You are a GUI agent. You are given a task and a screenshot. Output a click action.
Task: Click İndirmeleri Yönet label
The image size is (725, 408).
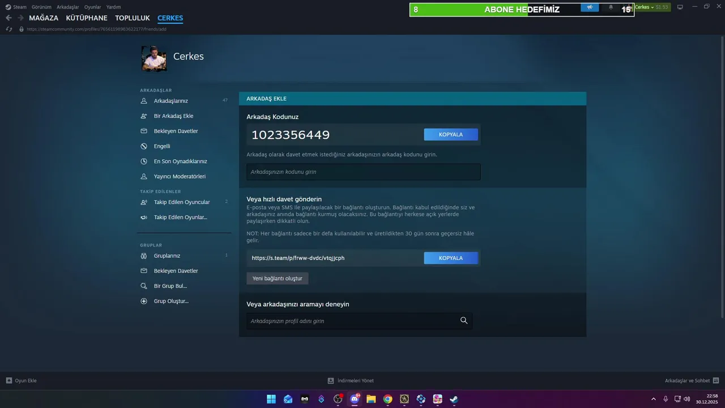pos(355,381)
